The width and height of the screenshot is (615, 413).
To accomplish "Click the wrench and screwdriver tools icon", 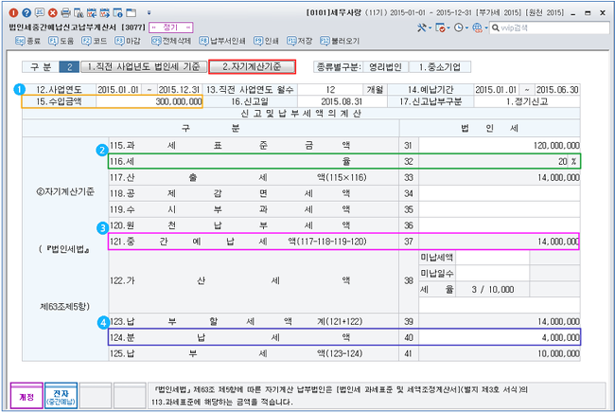I will point(422,27).
